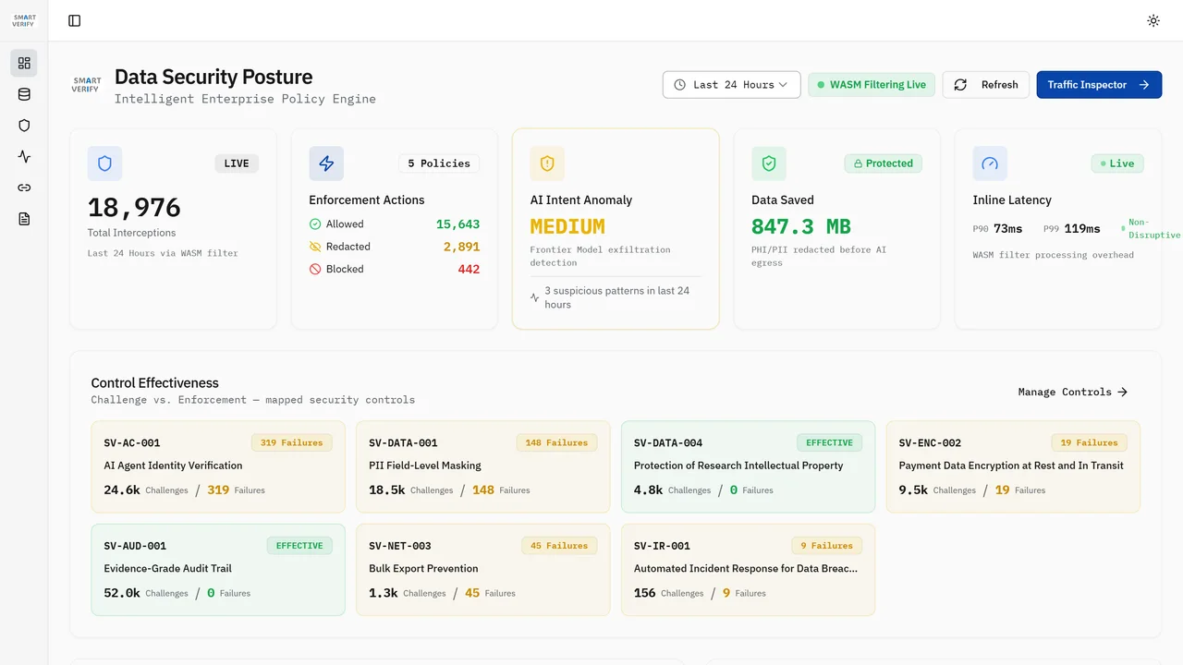1183x665 pixels.
Task: Click the EFFECTIVE badge on SV-AUD-001
Action: 299,546
